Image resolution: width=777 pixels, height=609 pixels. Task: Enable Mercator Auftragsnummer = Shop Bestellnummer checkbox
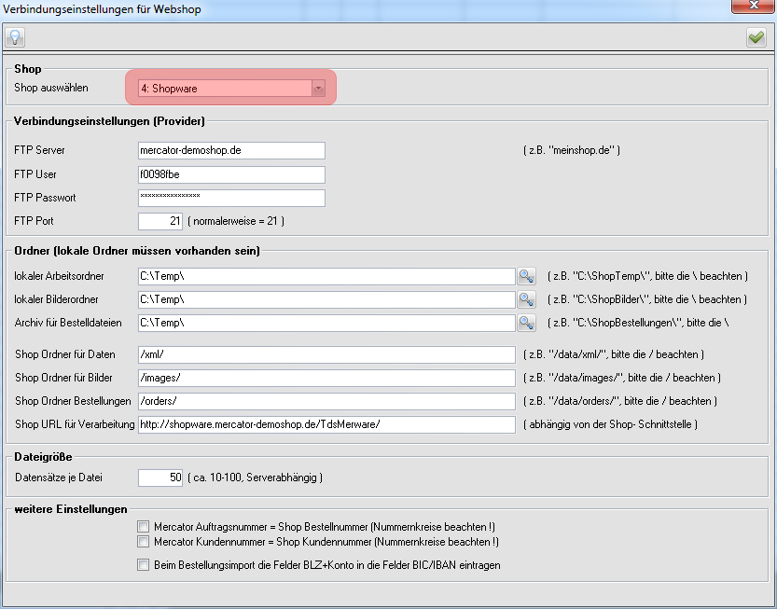[x=144, y=526]
